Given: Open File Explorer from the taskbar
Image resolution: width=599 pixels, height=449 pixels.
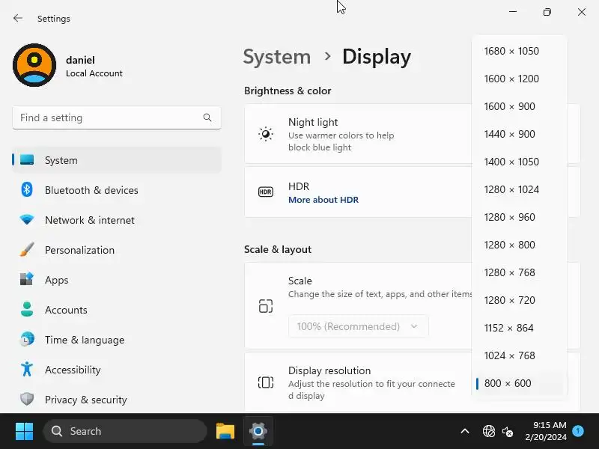Looking at the screenshot, I should coord(225,431).
